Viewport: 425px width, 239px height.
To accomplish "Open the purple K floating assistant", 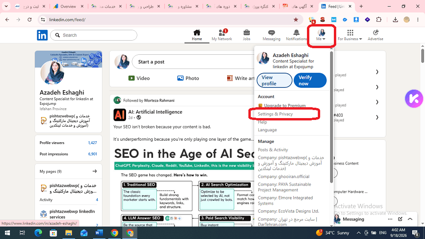I will click(x=414, y=99).
